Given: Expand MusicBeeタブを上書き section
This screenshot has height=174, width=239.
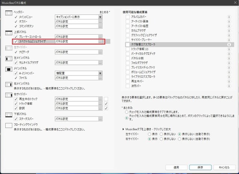Looking at the screenshot, I should [123, 129].
